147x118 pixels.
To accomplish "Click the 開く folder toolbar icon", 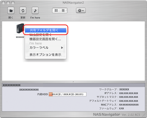I will 11,11.
